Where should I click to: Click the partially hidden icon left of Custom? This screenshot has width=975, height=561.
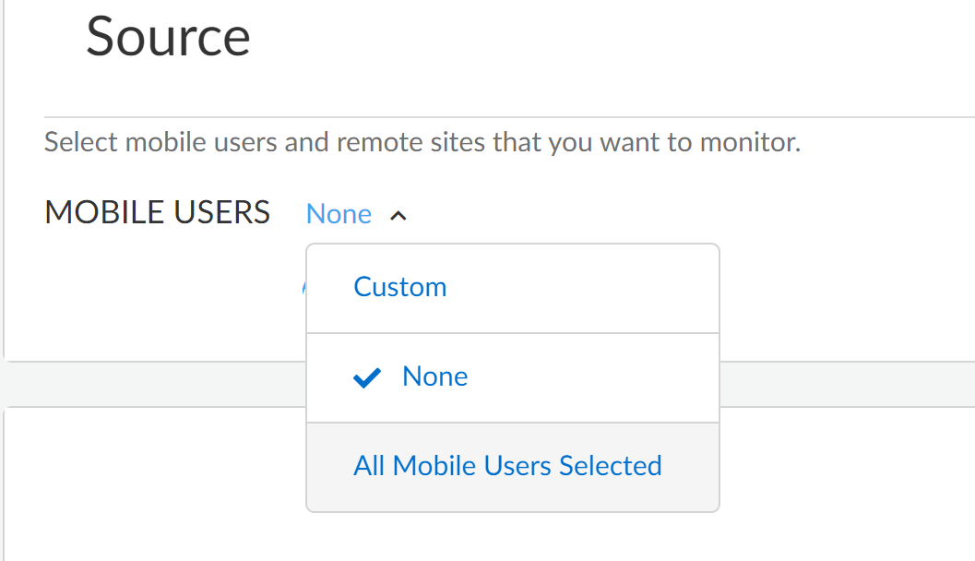point(303,287)
